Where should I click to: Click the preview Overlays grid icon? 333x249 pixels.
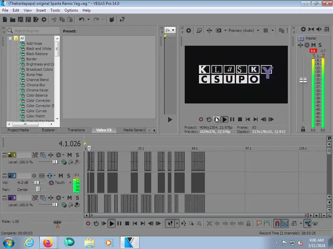pos(265,30)
